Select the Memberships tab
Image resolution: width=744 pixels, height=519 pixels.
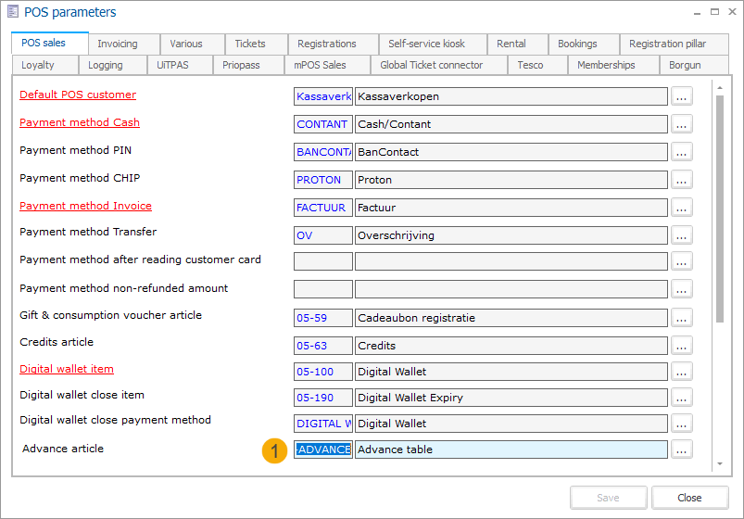pyautogui.click(x=606, y=65)
